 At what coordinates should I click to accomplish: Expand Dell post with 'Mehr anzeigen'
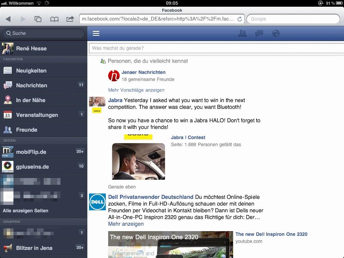click(x=126, y=224)
